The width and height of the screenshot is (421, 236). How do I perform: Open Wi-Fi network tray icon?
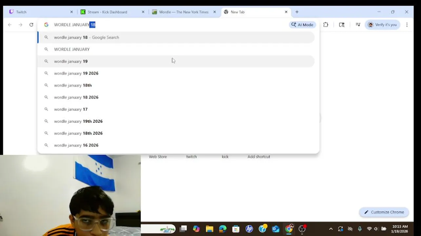pos(369,229)
